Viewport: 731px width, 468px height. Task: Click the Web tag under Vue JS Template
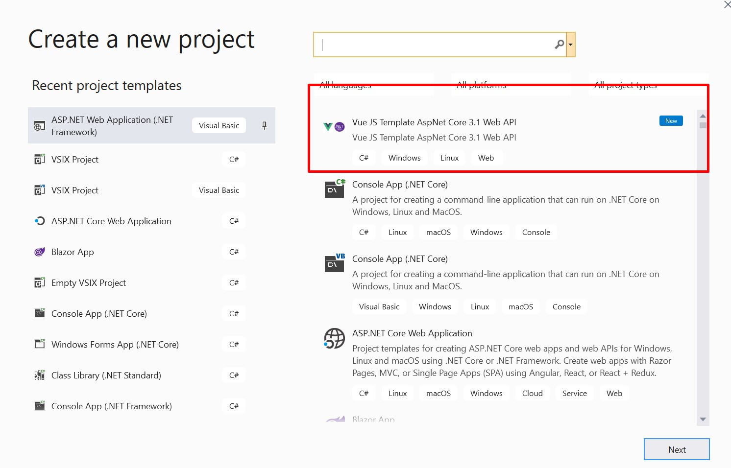pyautogui.click(x=486, y=158)
